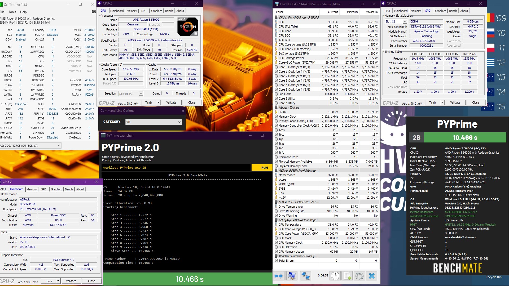
Task: Click Close button in CPU-Z SPD window
Action: click(476, 103)
